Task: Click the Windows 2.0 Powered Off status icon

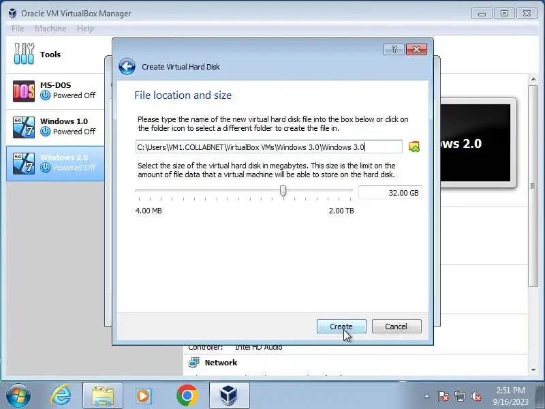Action: point(45,167)
